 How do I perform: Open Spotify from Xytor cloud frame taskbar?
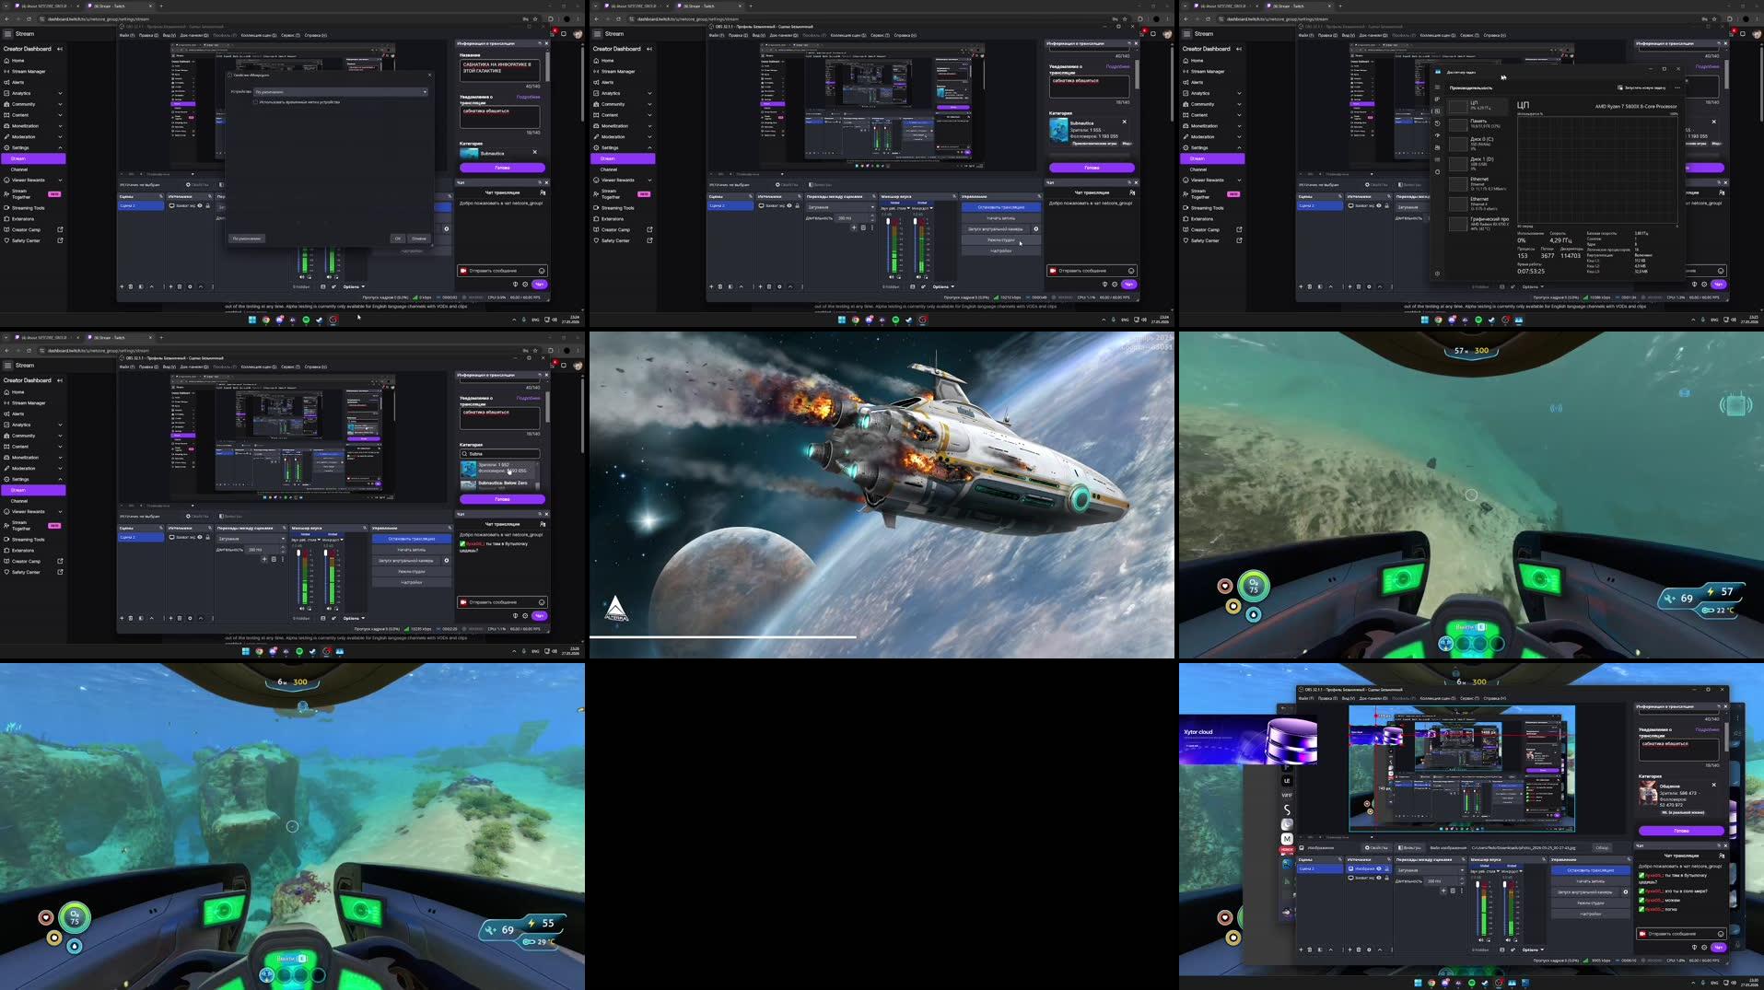1472,983
